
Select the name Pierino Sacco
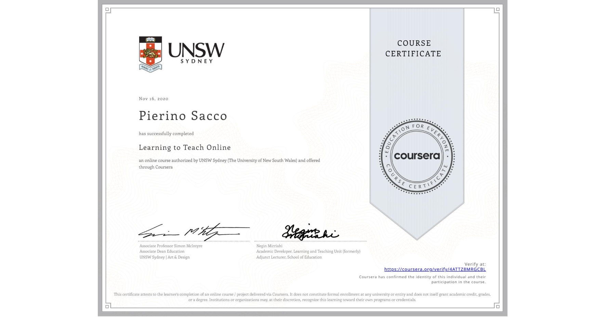click(183, 116)
